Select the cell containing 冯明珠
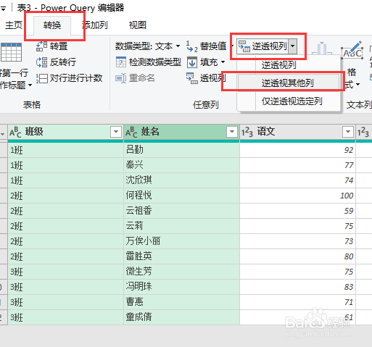Image resolution: width=372 pixels, height=347 pixels. (181, 287)
